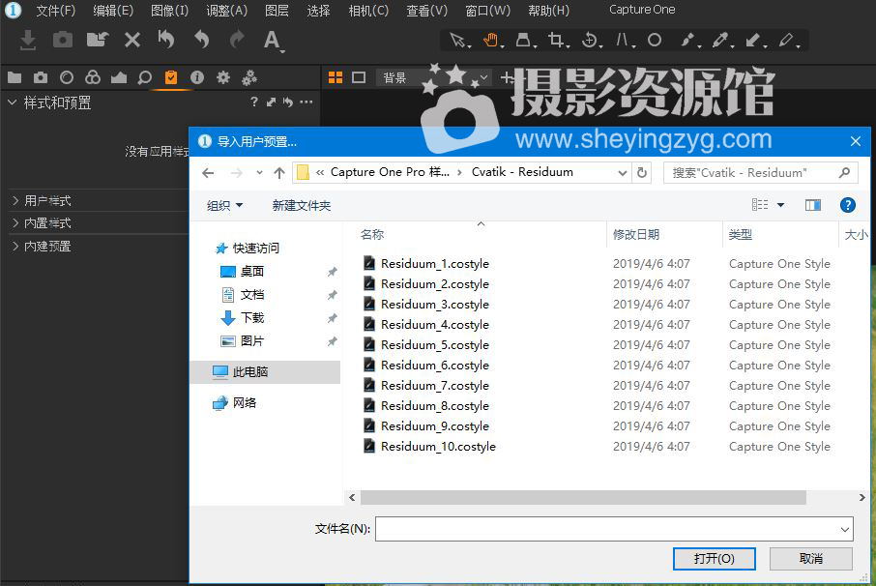This screenshot has width=876, height=586.
Task: Open the 图像(I) menu
Action: tap(170, 10)
